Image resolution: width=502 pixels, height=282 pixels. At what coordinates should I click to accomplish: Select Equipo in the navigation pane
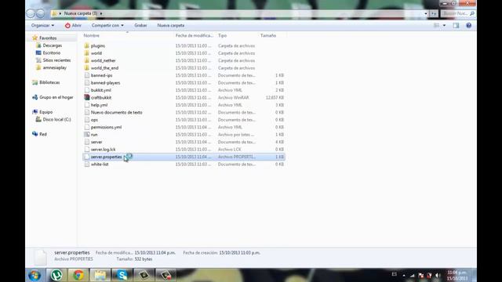pos(45,112)
